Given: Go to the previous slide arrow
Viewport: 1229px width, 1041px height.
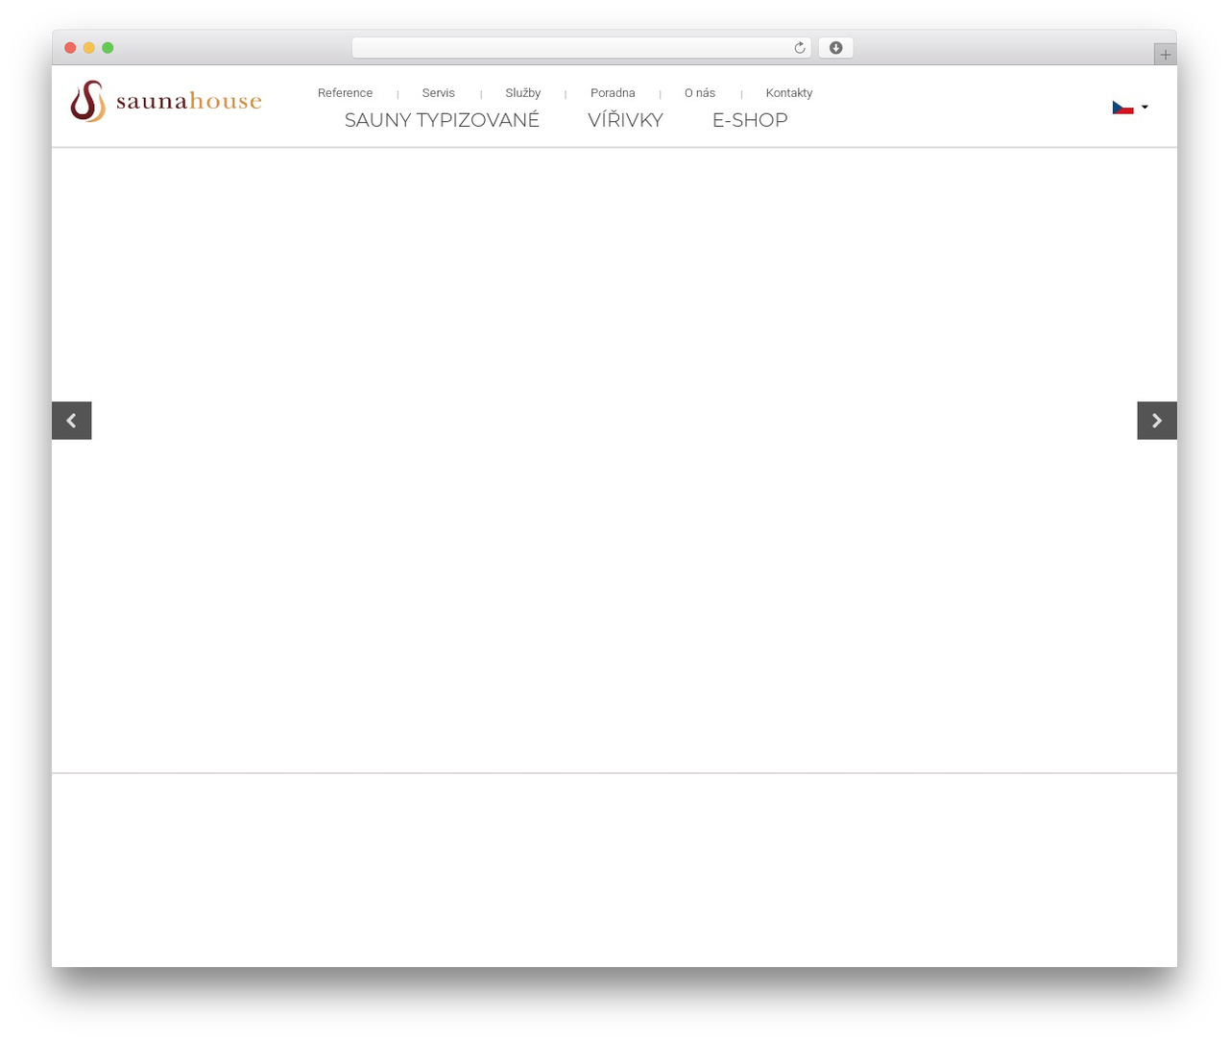Looking at the screenshot, I should pyautogui.click(x=72, y=421).
